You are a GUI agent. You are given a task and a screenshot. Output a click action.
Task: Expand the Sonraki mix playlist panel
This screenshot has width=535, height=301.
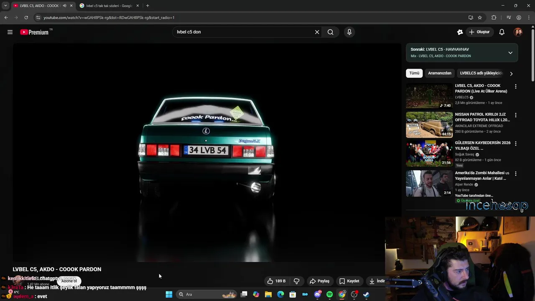[x=510, y=53]
